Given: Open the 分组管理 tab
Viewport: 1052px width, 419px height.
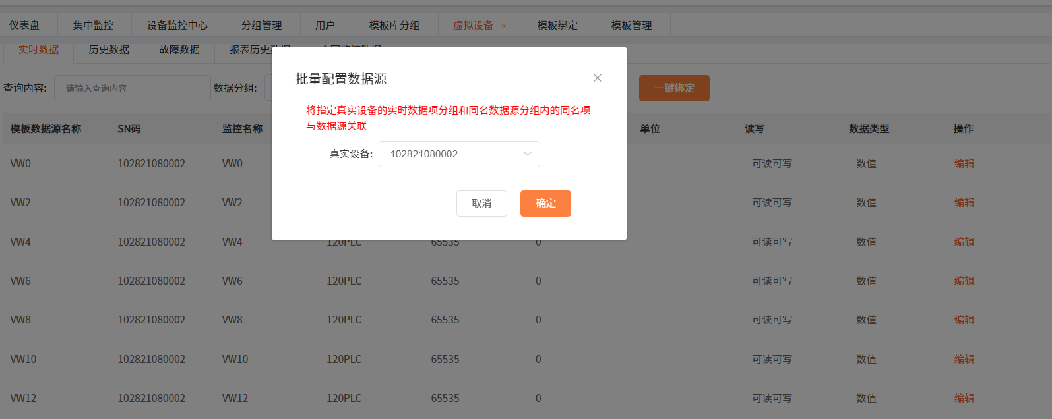Looking at the screenshot, I should click(262, 25).
